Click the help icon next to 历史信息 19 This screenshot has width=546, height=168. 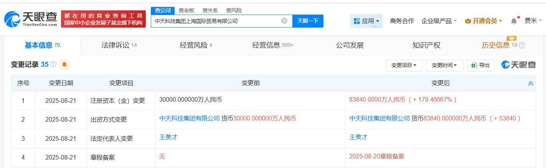[x=522, y=45]
